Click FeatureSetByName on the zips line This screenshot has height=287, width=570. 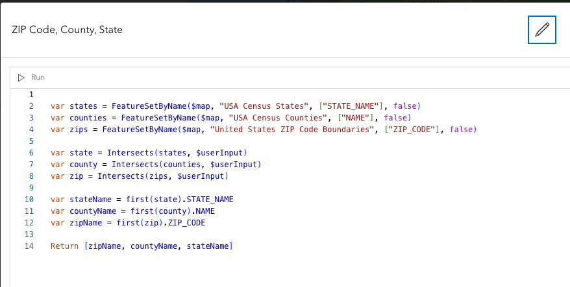tap(140, 130)
